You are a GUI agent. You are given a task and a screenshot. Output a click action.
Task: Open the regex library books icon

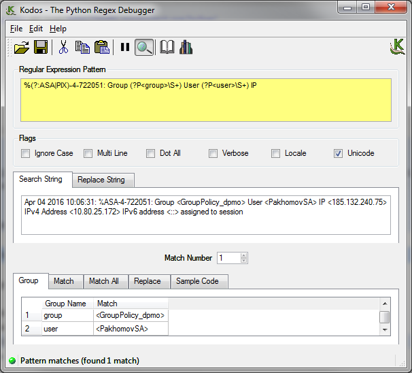click(x=186, y=47)
